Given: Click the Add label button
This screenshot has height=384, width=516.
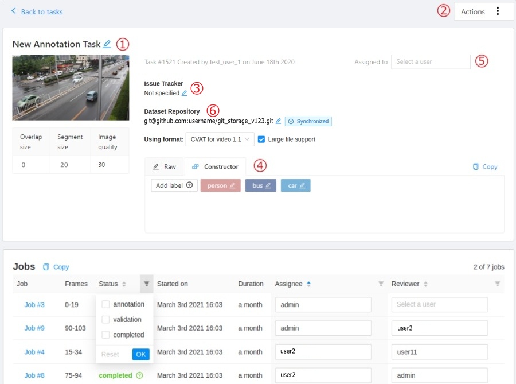Looking at the screenshot, I should click(174, 185).
